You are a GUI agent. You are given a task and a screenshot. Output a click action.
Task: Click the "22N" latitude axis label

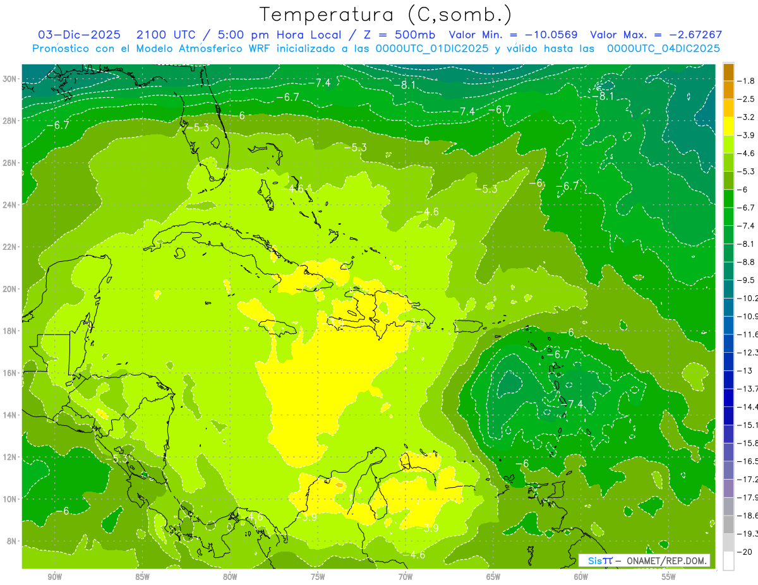click(x=10, y=247)
